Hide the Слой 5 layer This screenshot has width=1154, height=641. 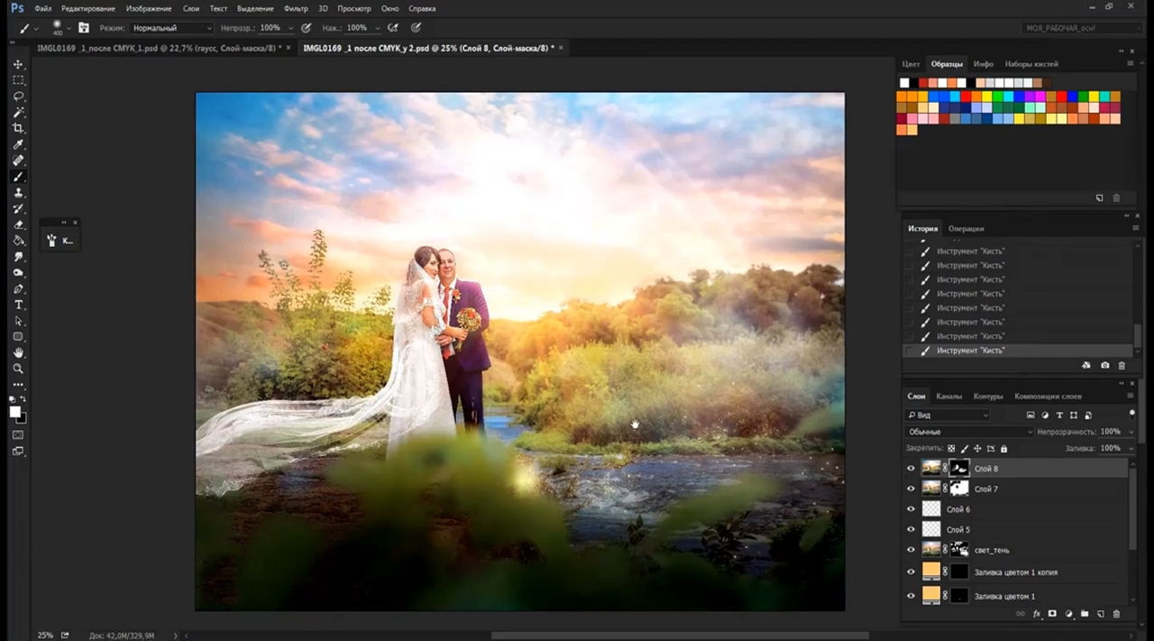(x=911, y=530)
